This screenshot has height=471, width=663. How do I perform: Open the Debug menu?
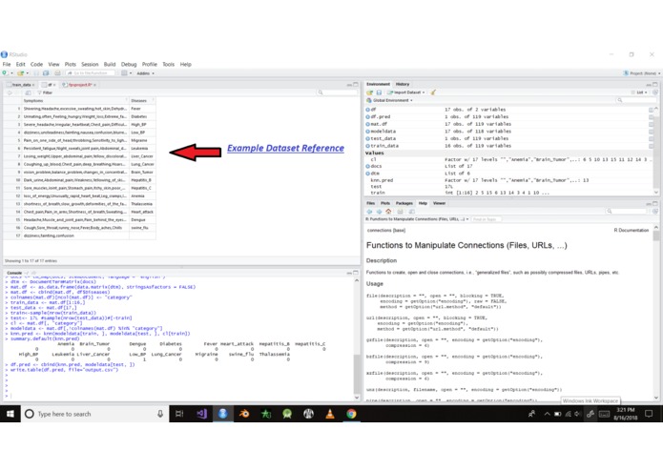pyautogui.click(x=129, y=64)
